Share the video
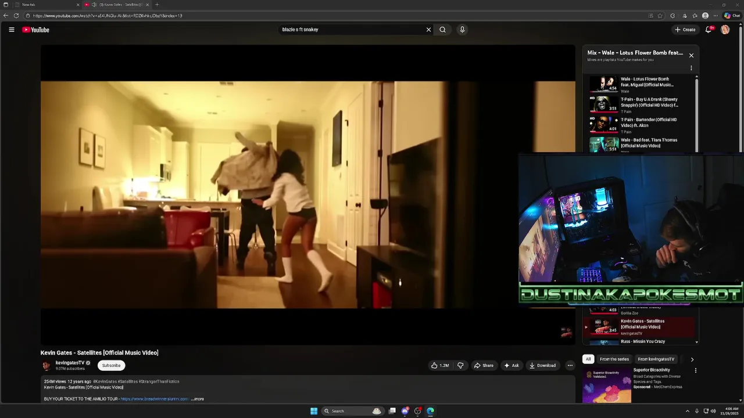 tap(484, 365)
